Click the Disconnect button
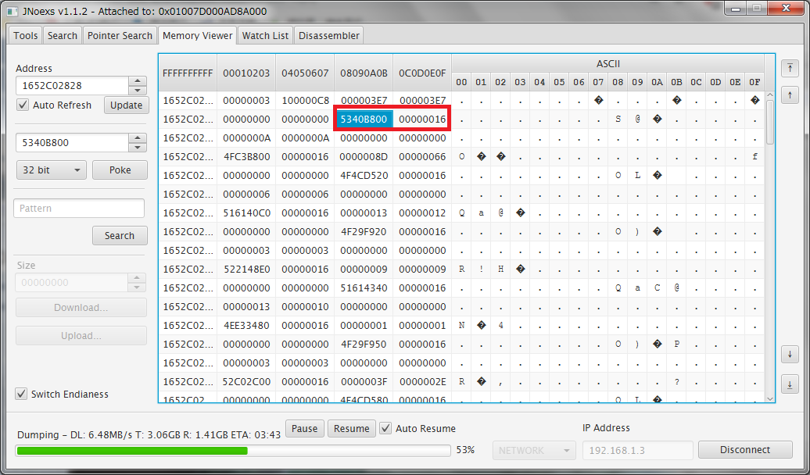Viewport: 810px width, 475px height. 745,450
